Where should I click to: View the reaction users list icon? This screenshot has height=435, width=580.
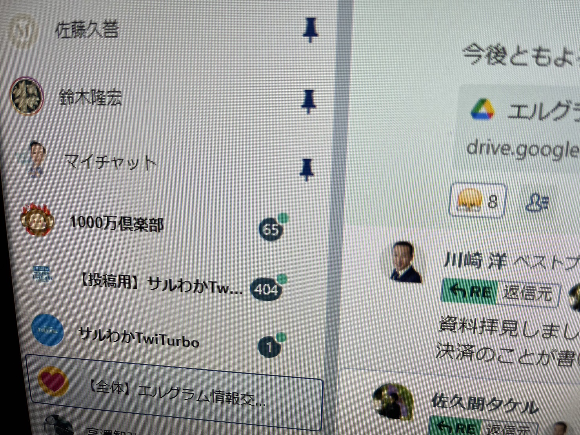(537, 202)
